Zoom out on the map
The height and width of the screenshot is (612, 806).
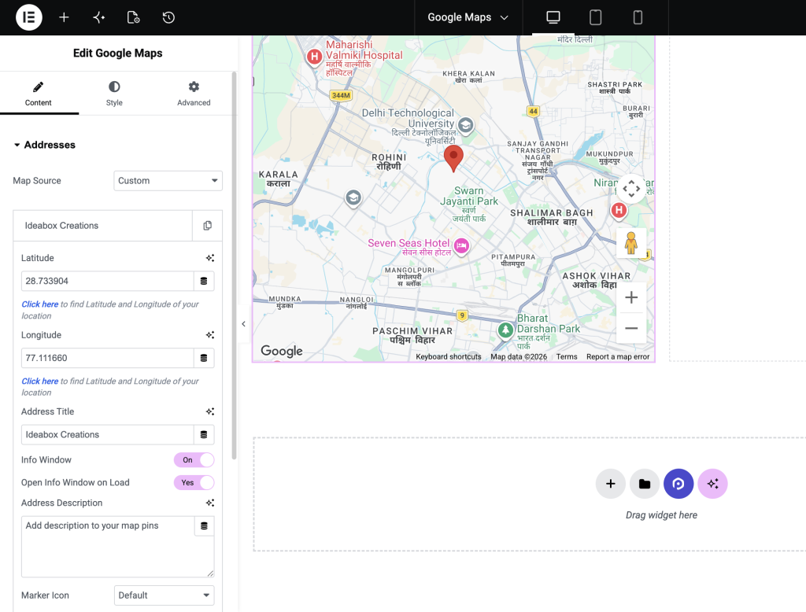(631, 328)
